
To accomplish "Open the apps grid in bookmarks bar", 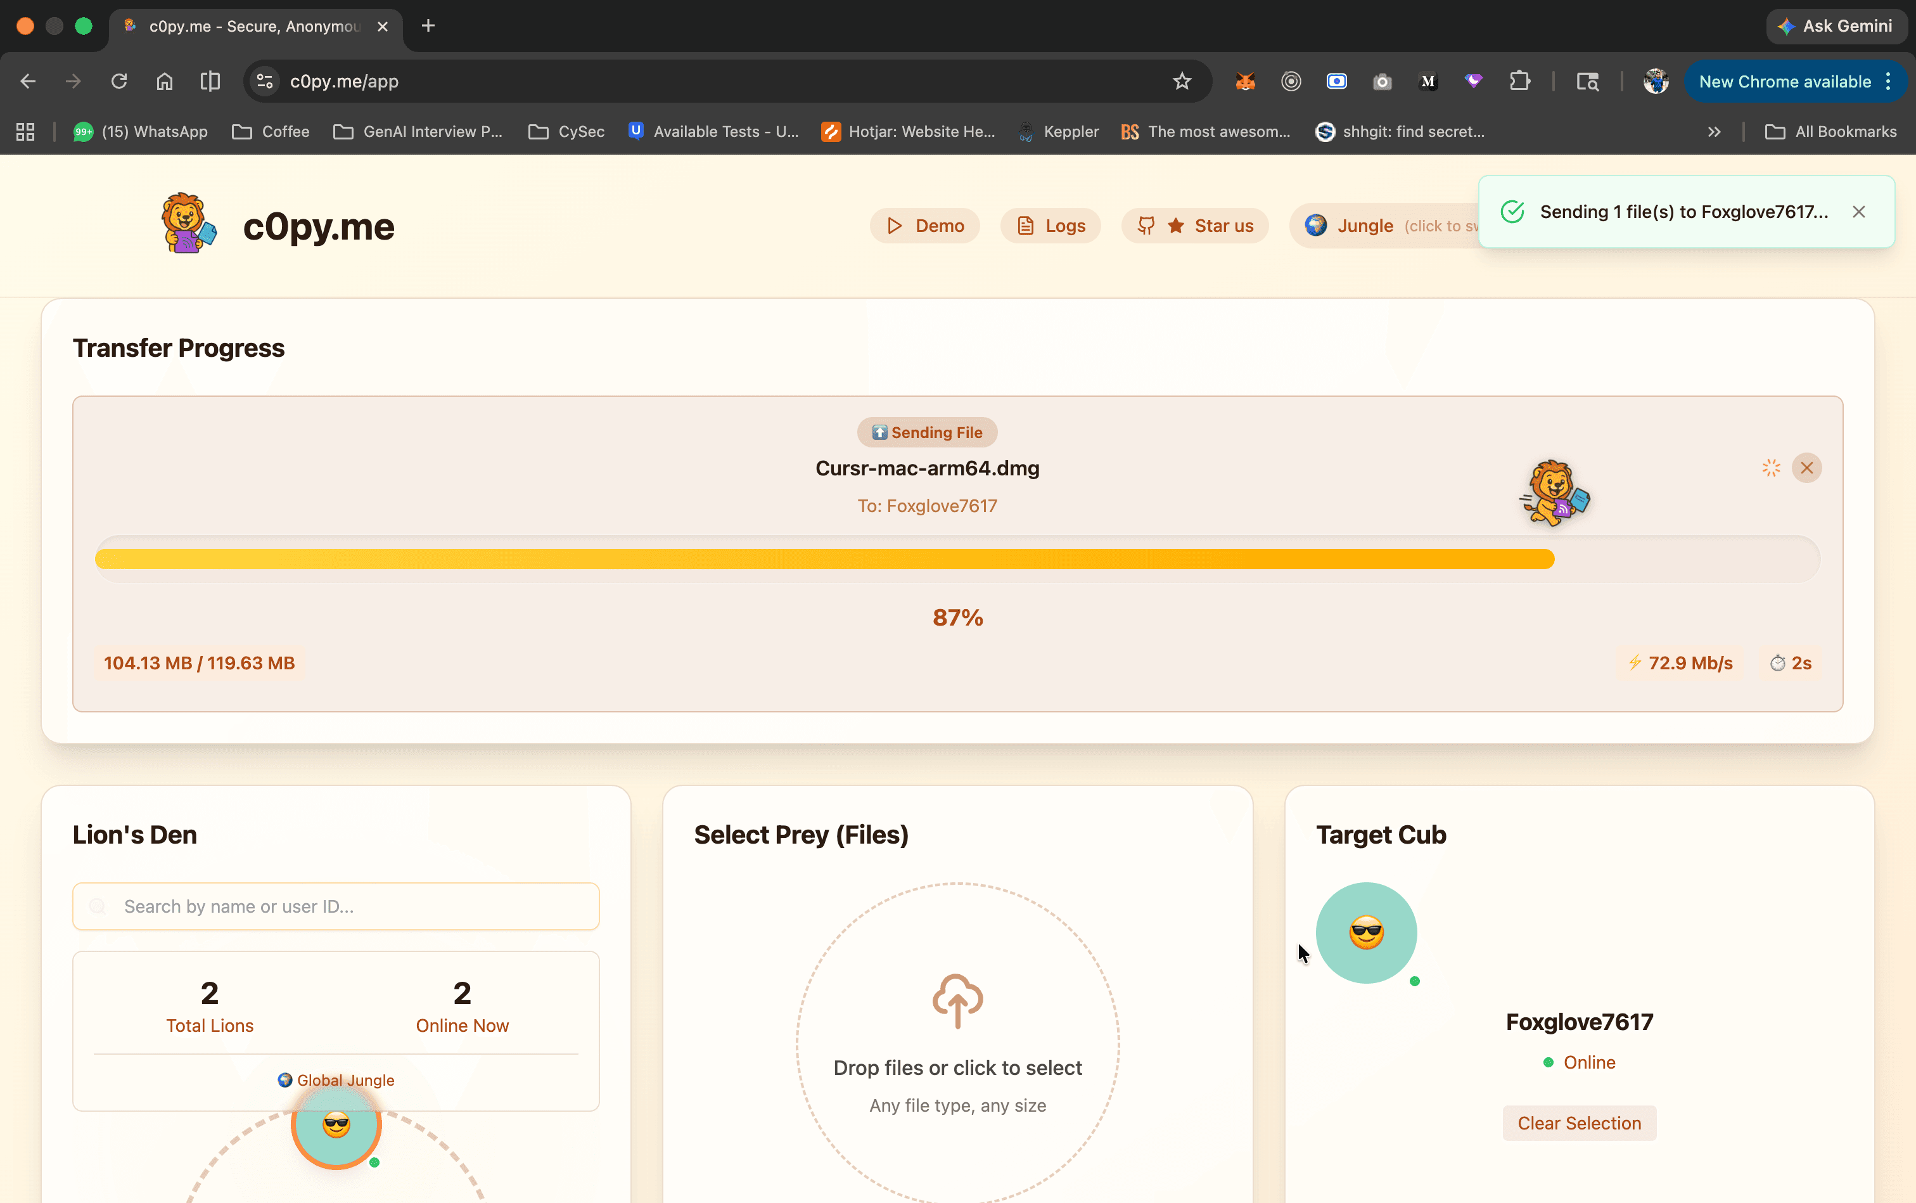I will [25, 131].
